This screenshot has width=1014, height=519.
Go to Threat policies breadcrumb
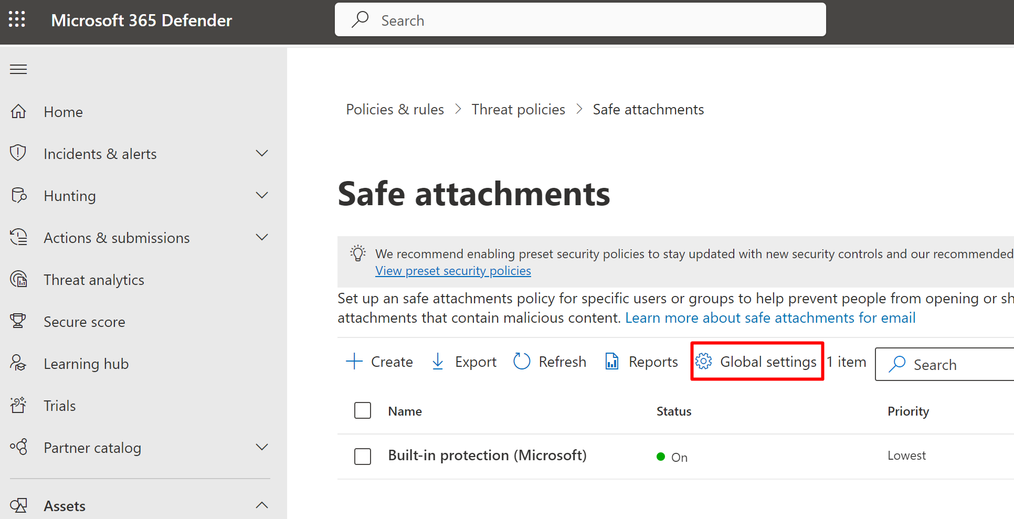(518, 109)
